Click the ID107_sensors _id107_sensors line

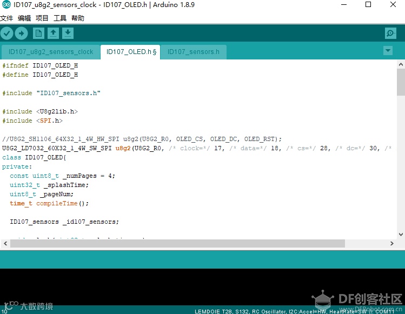click(x=64, y=222)
